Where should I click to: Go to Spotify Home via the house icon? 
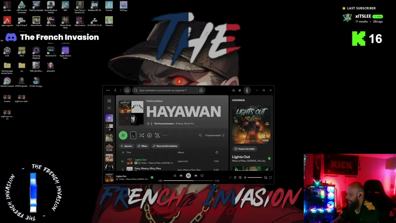pyautogui.click(x=127, y=90)
